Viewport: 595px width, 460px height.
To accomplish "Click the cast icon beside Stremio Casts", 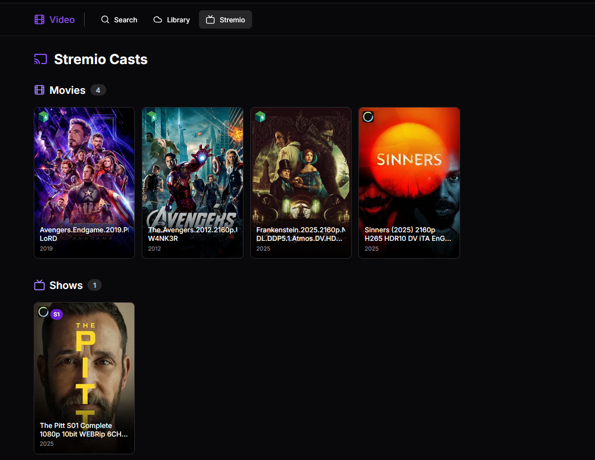I will pyautogui.click(x=41, y=60).
